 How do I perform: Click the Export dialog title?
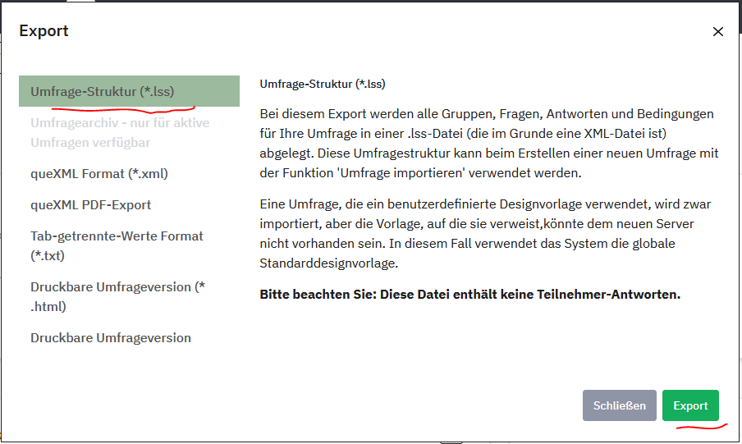click(44, 31)
